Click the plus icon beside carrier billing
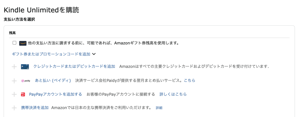The width and height of the screenshot is (297, 117). (x=14, y=108)
